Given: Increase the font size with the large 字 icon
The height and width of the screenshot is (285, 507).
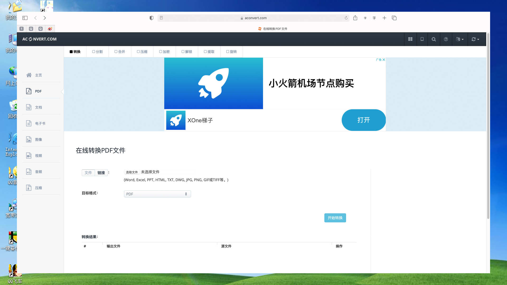Looking at the screenshot, I should [374, 18].
